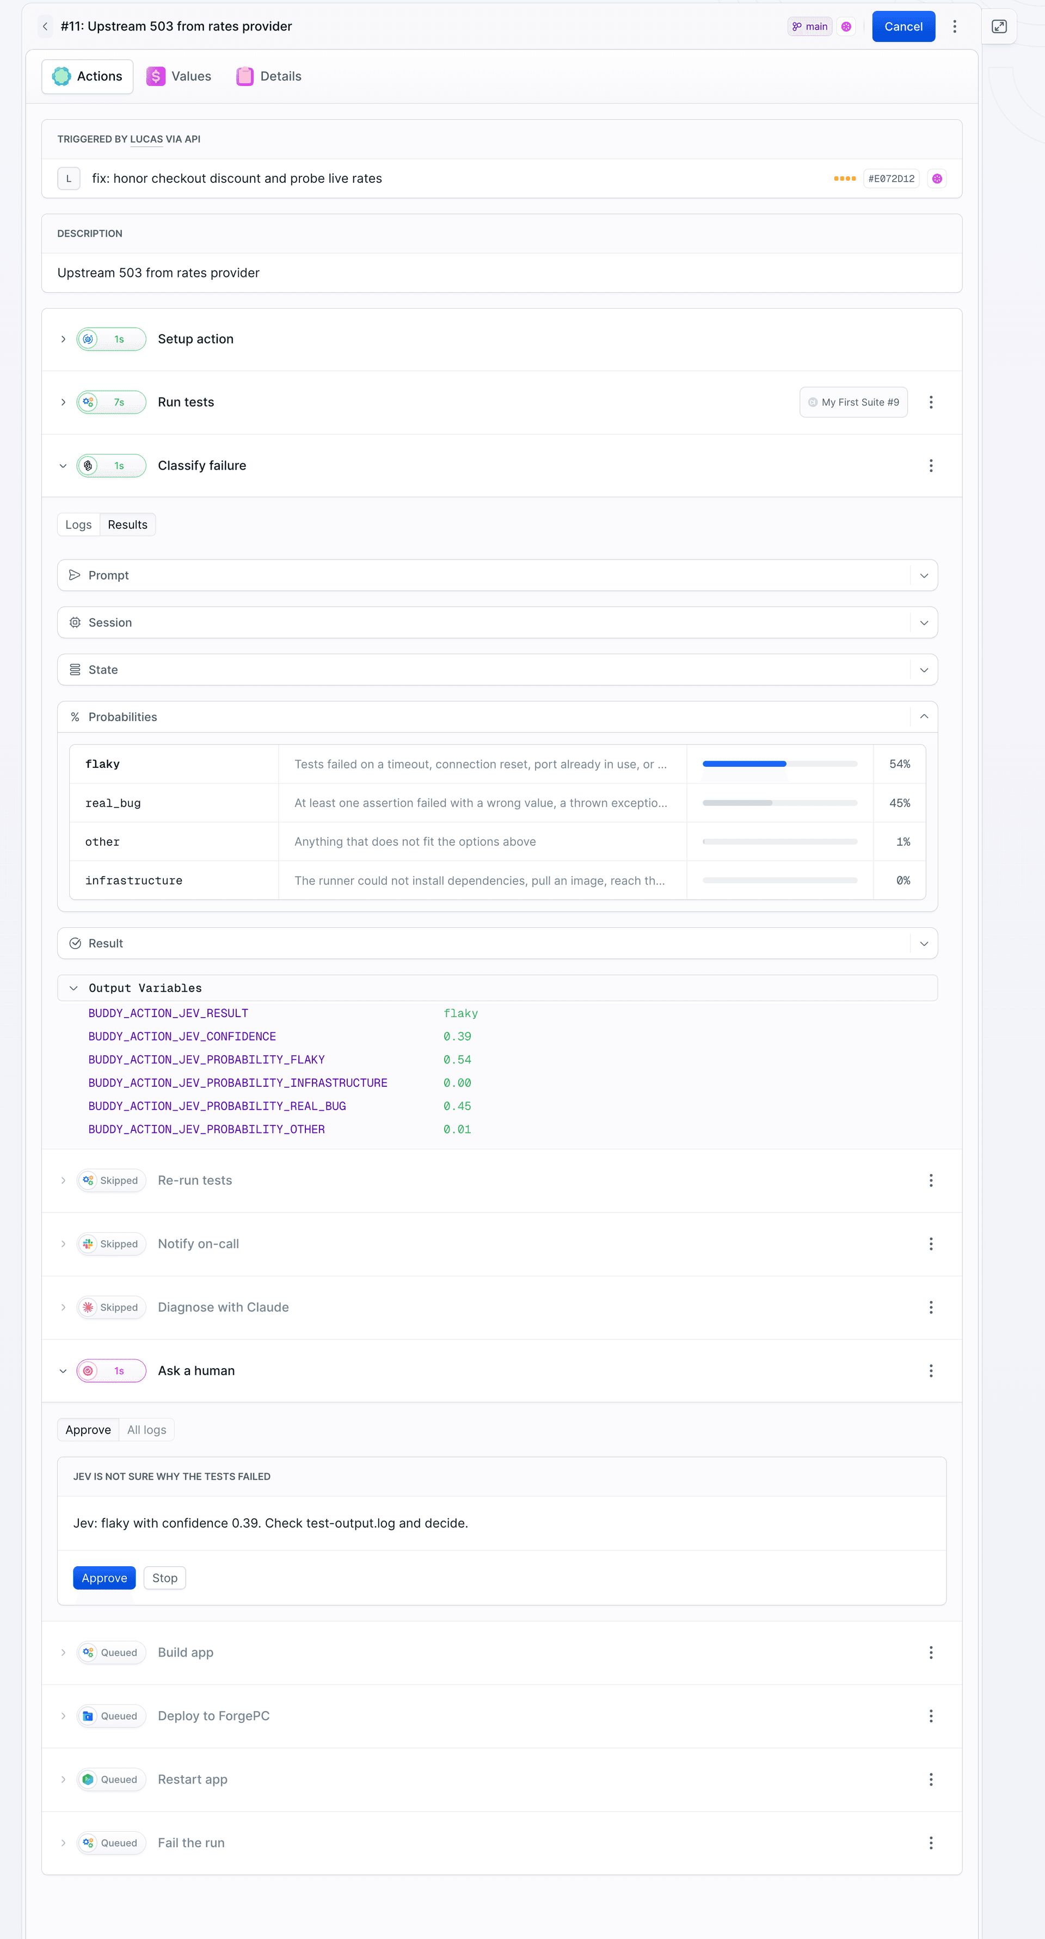This screenshot has width=1045, height=1939.
Task: Click the blue Approve button
Action: click(x=104, y=1578)
